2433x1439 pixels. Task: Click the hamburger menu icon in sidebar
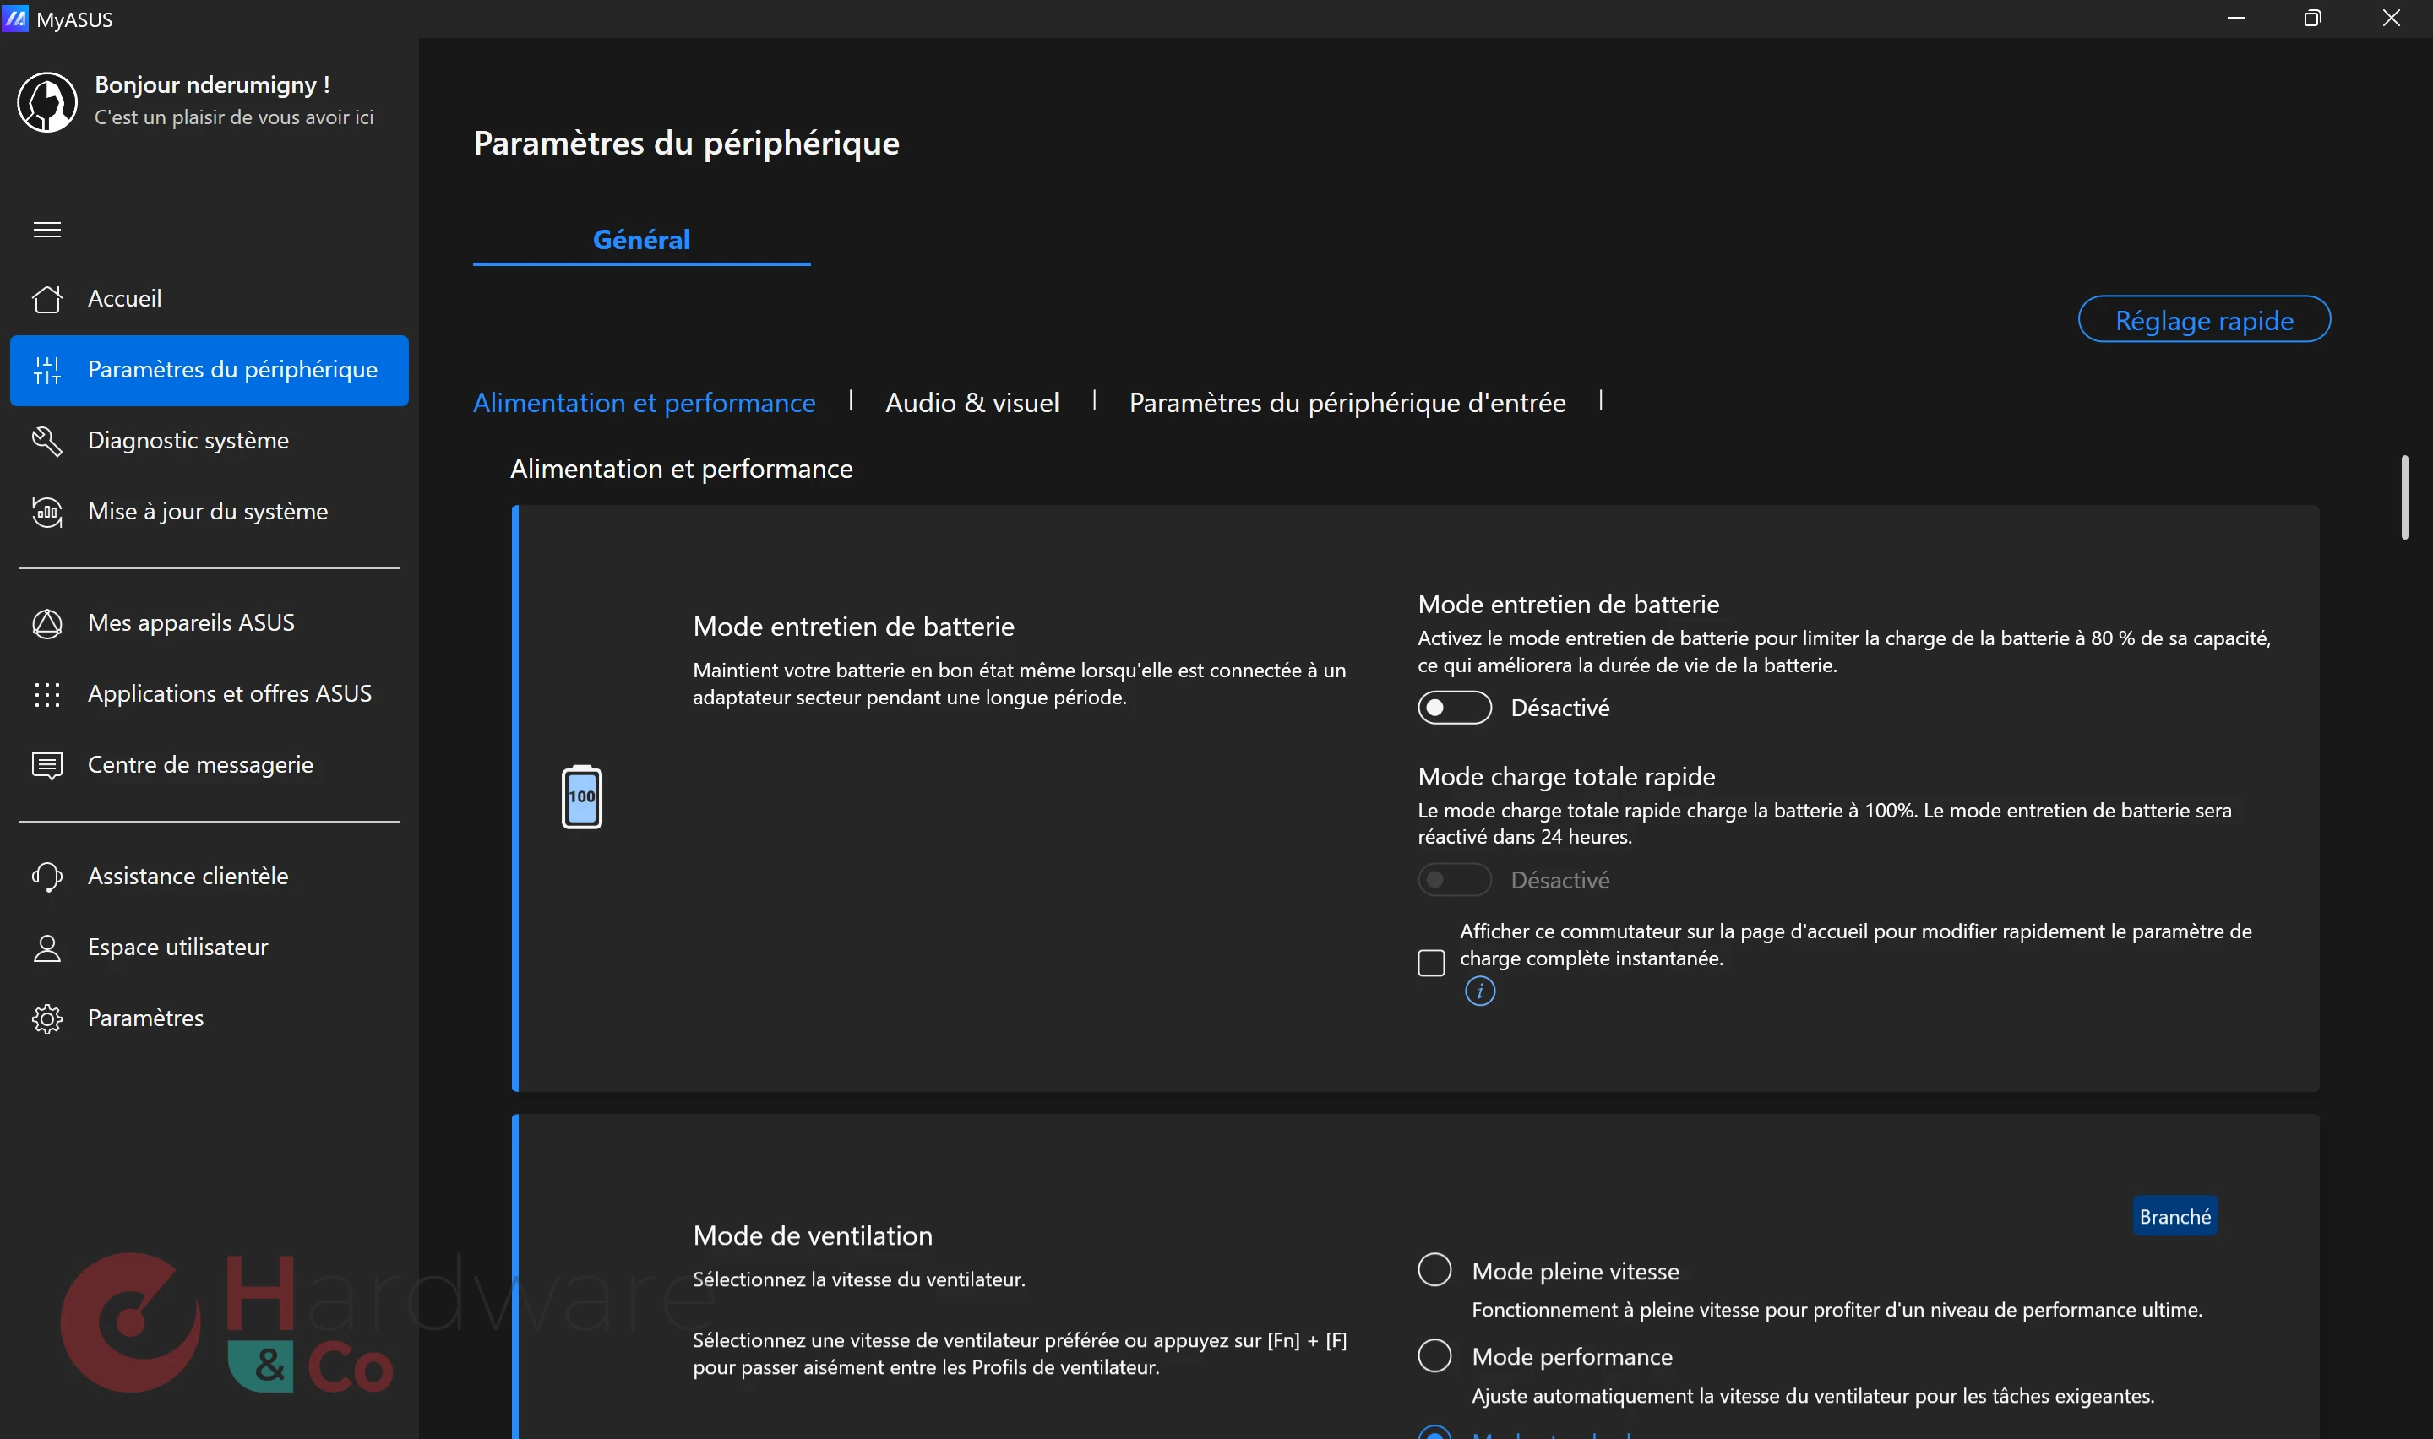46,230
